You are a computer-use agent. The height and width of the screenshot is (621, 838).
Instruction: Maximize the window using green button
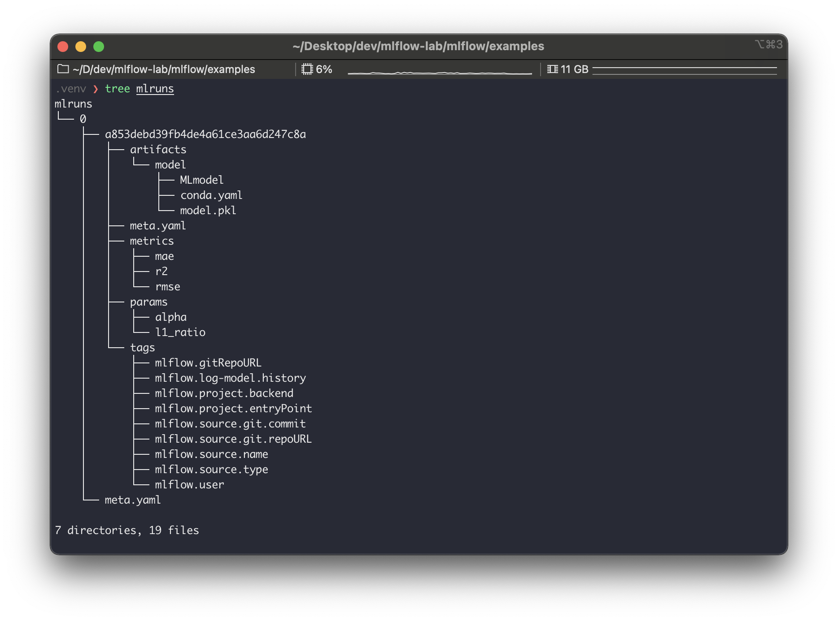pos(99,47)
